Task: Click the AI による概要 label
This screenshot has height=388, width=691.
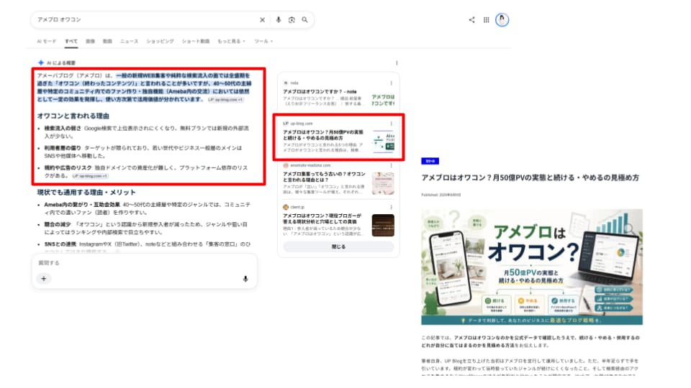Action: (x=61, y=63)
